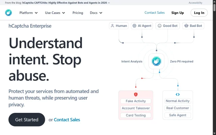Open the hCaptcha CAPTCHAs blog post link
This screenshot has height=135, width=216.
(x=66, y=3)
